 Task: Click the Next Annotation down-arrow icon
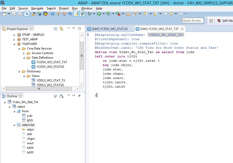[x=145, y=14]
